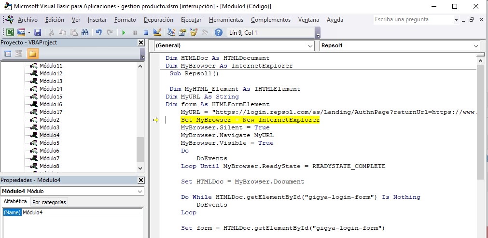Open the Toolbox icon
488x238 pixels.
[205, 32]
